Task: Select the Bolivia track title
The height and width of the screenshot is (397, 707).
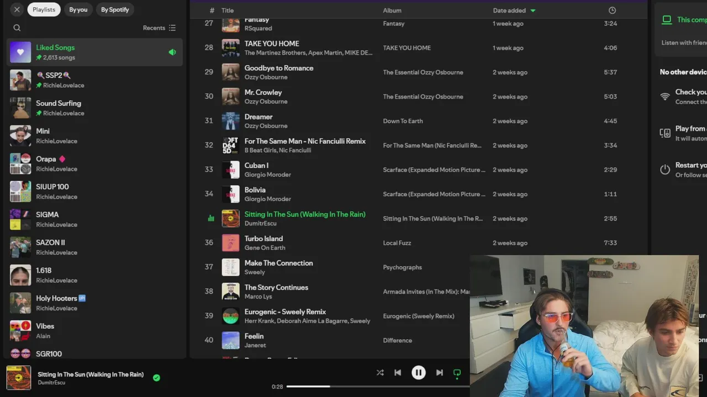Action: pyautogui.click(x=255, y=190)
